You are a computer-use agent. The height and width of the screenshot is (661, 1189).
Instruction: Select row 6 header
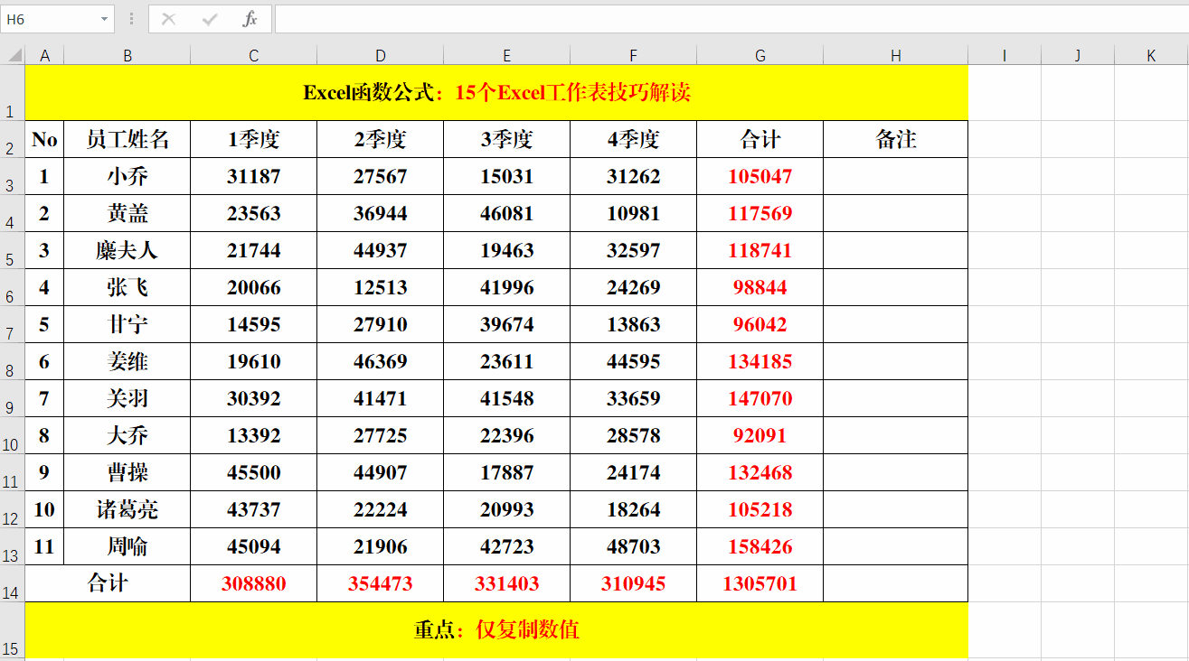tap(13, 288)
